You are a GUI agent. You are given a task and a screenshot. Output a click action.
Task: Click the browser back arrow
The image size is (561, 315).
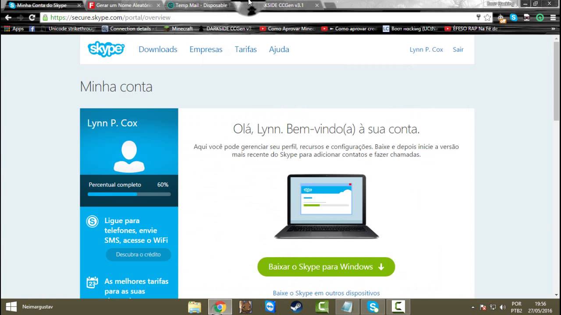[8, 17]
